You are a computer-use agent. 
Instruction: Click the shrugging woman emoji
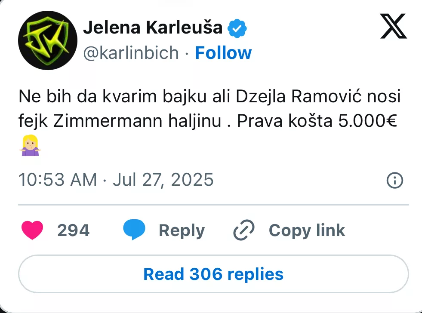pyautogui.click(x=30, y=145)
